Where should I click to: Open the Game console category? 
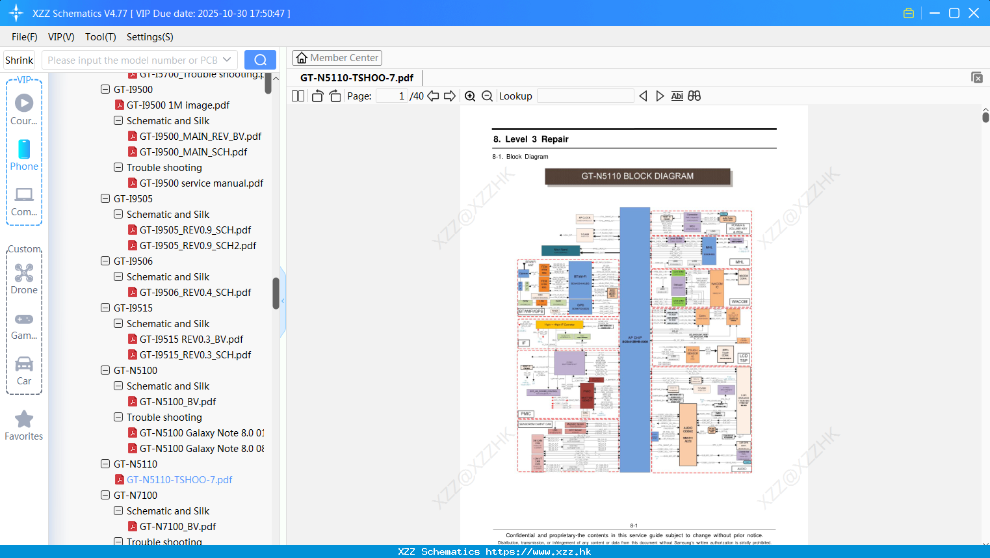[x=24, y=326]
